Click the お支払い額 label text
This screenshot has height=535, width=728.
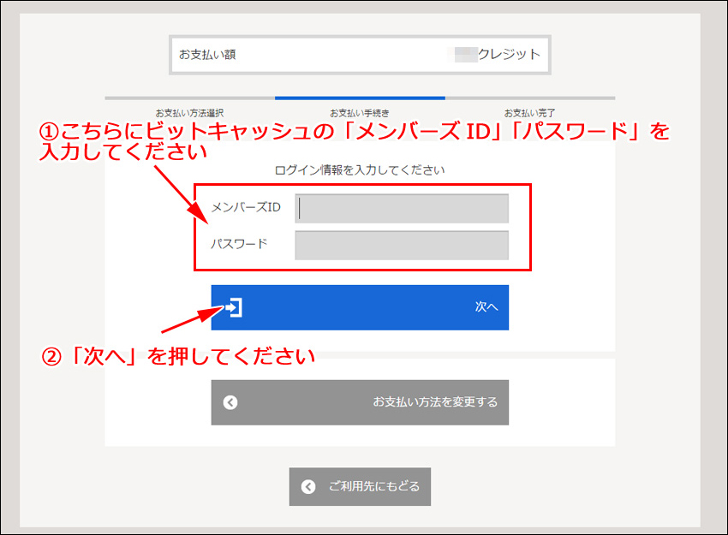click(207, 55)
